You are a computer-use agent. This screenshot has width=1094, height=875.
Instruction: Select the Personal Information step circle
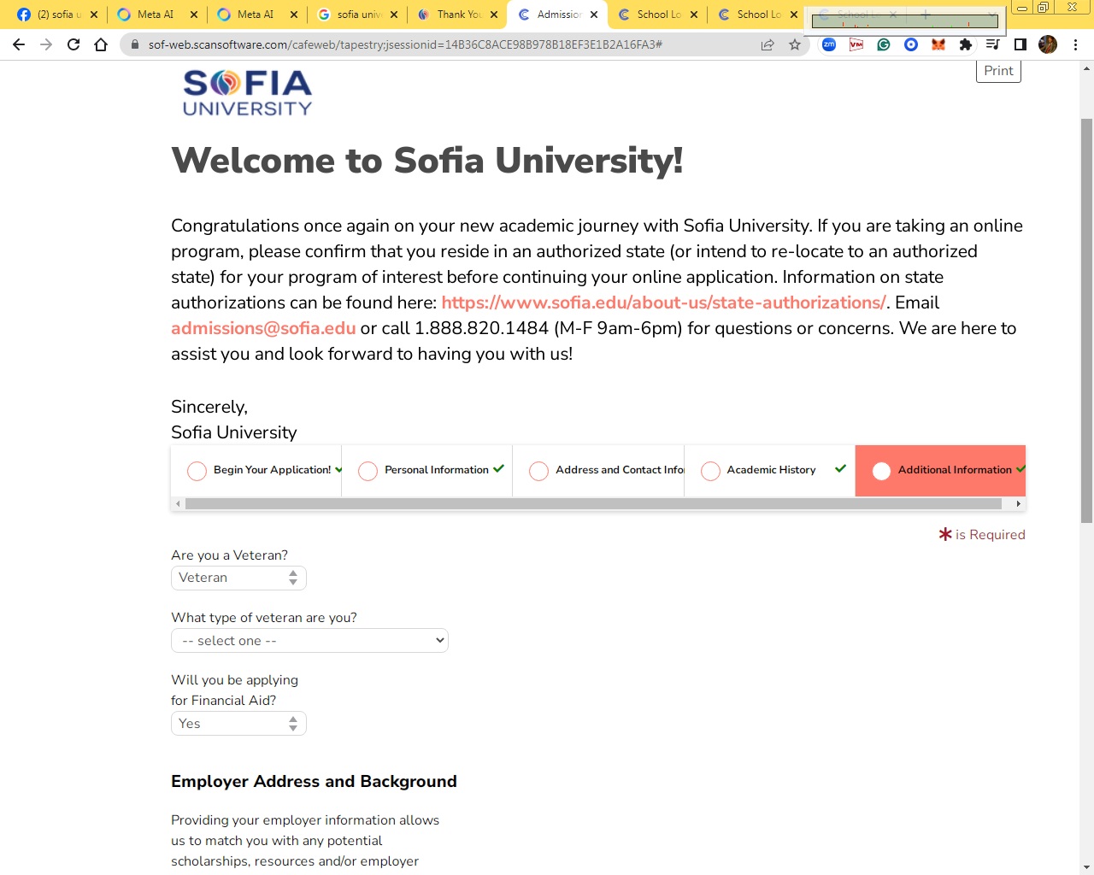click(368, 471)
